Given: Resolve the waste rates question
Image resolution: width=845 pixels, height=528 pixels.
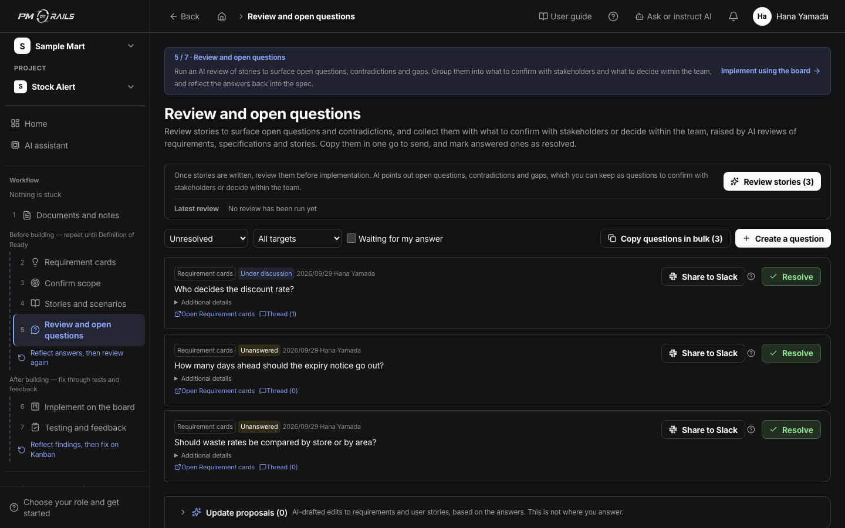Looking at the screenshot, I should click(791, 429).
